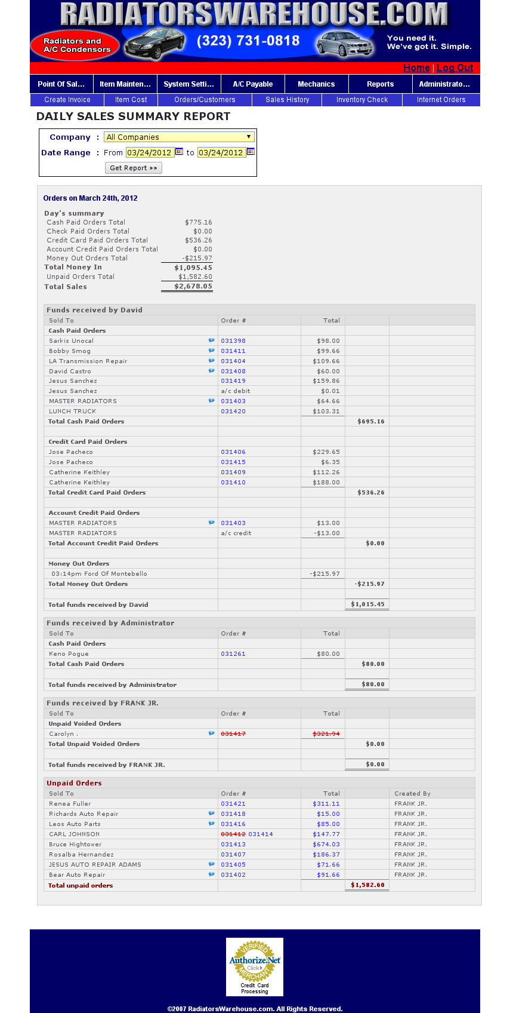Open MASTER RADIATORS note icon under Cash Paid Orders
The height and width of the screenshot is (1013, 510).
(x=211, y=401)
